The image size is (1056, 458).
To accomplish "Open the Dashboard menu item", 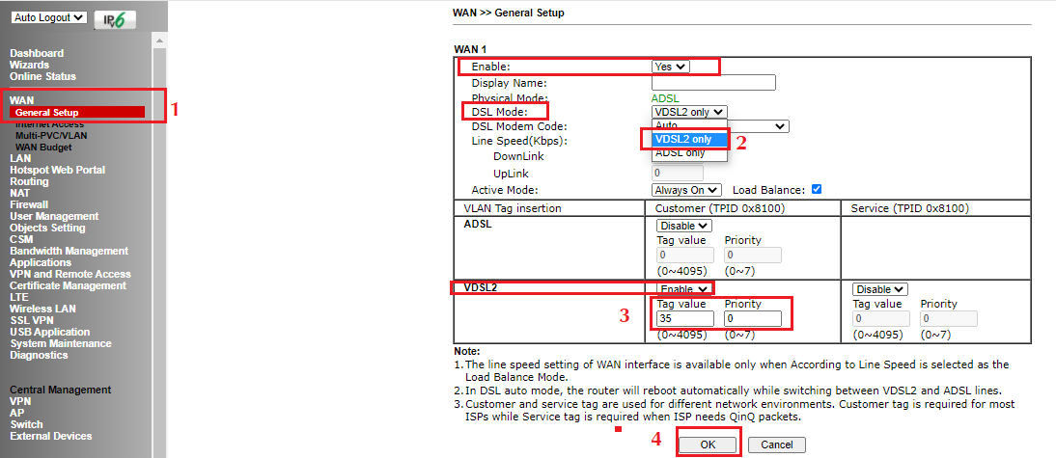I will click(37, 53).
